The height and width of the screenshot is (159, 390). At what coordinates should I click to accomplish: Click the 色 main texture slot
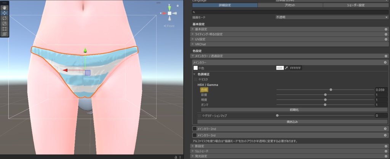click(195, 68)
